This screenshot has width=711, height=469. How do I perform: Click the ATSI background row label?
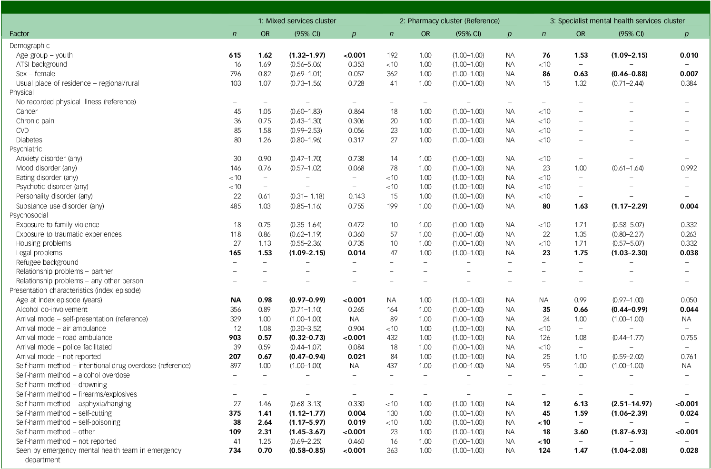(41, 64)
